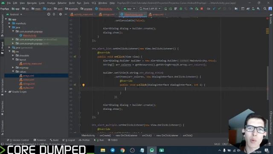Image resolution: width=273 pixels, height=154 pixels.
Task: Click the Git commit checkmark icon
Action: click(219, 9)
